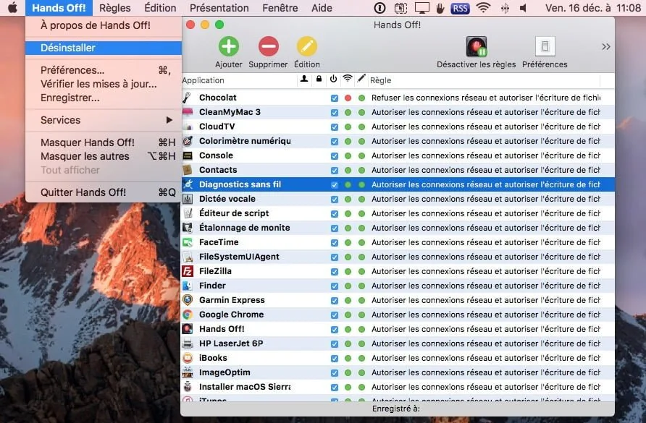646x423 pixels.
Task: Select the Éditeur de script row
Action: pos(398,213)
